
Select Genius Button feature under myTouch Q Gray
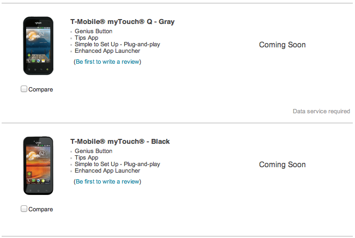93,31
